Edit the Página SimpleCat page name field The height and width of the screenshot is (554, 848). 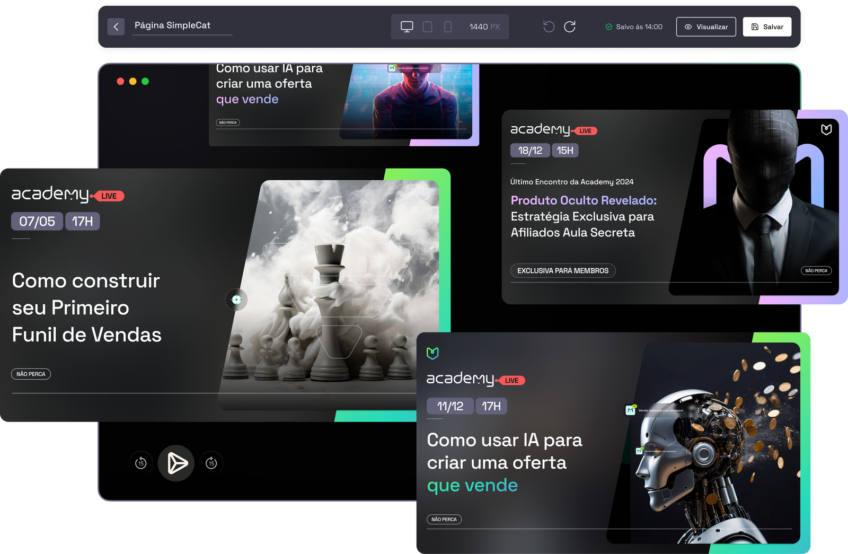pos(182,25)
